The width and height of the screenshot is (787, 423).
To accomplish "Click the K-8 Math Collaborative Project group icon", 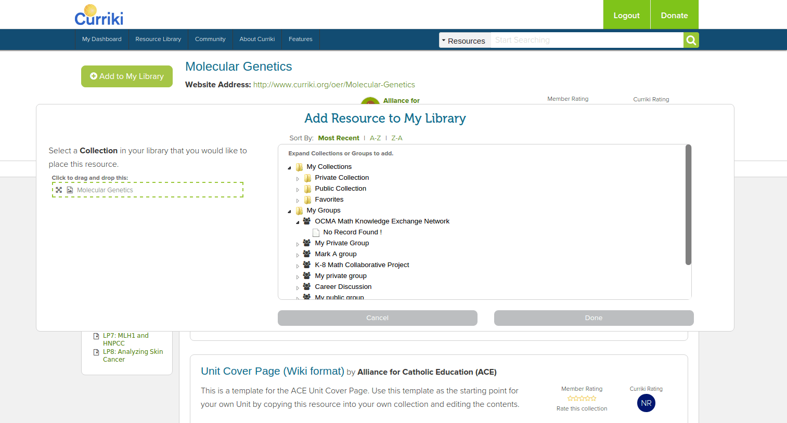I will (307, 265).
